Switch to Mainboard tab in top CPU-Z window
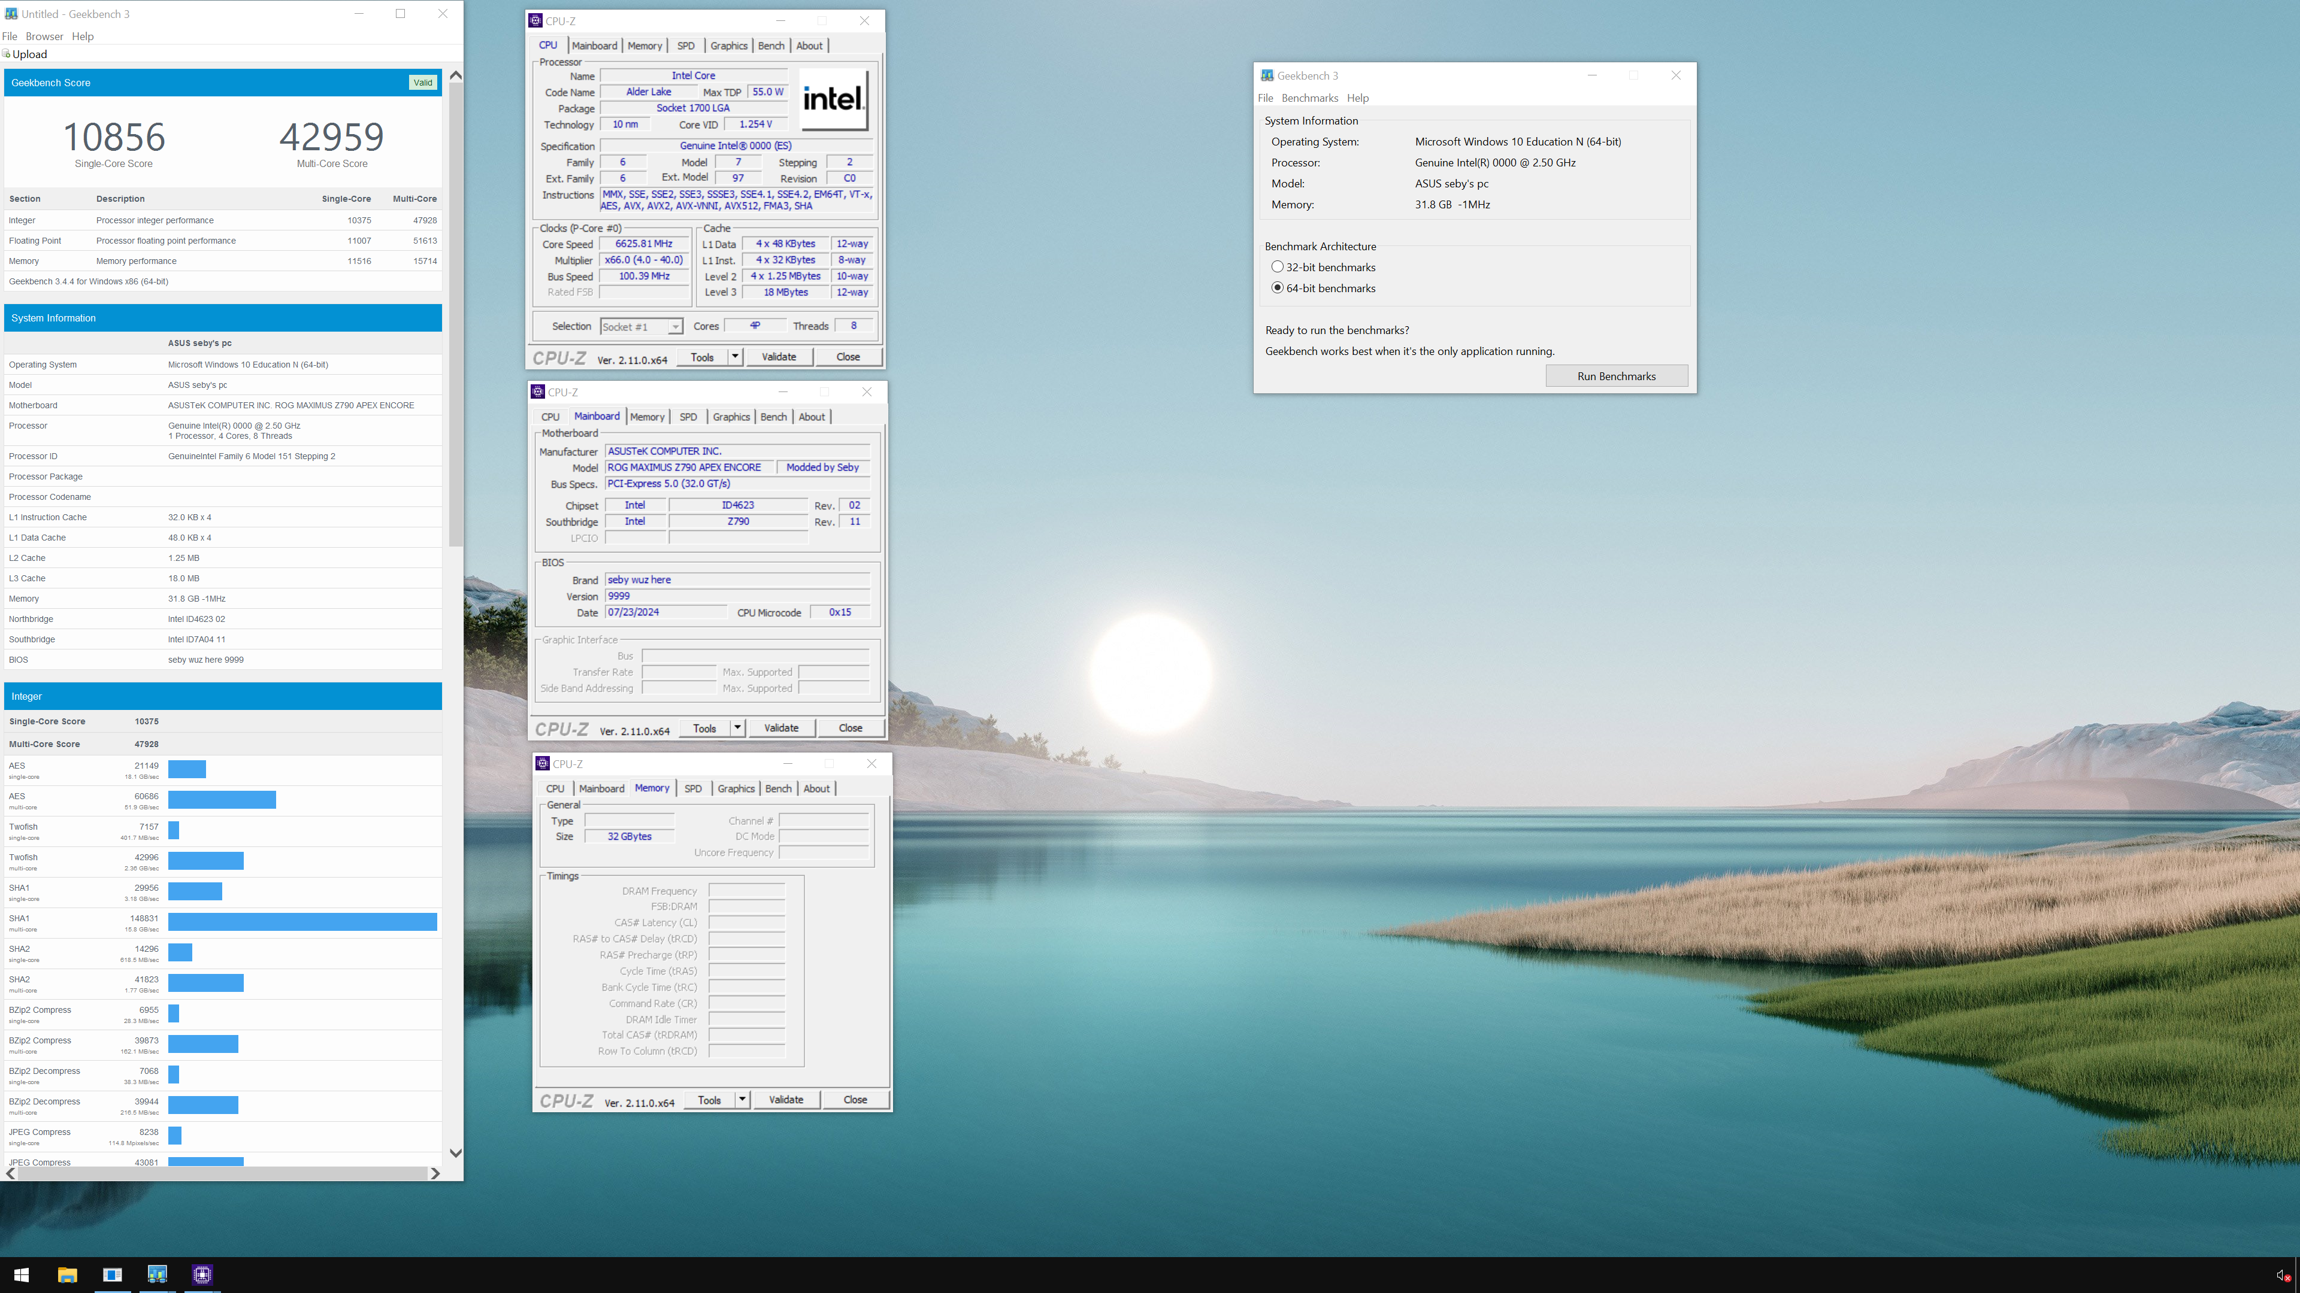Image resolution: width=2300 pixels, height=1293 pixels. pos(595,45)
